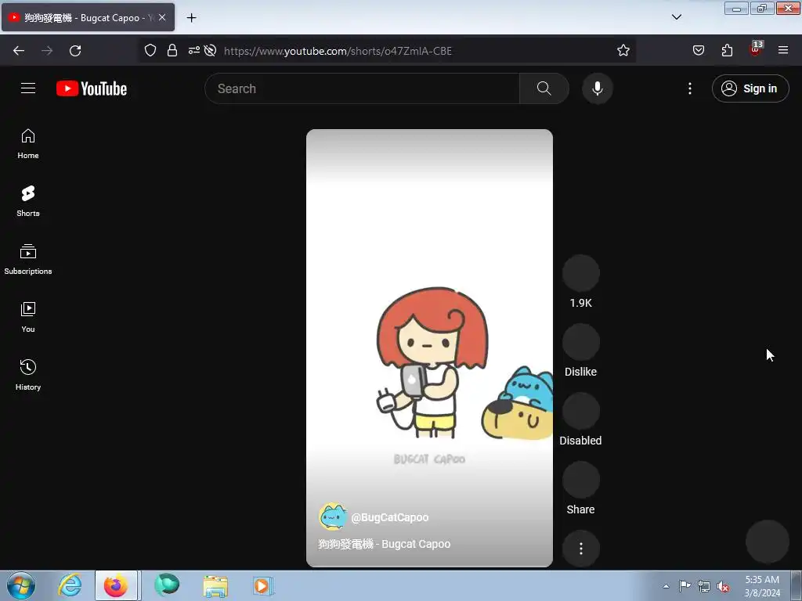Screen dimensions: 802x601
Task: Open tracking protection shield panel
Action: [150, 50]
